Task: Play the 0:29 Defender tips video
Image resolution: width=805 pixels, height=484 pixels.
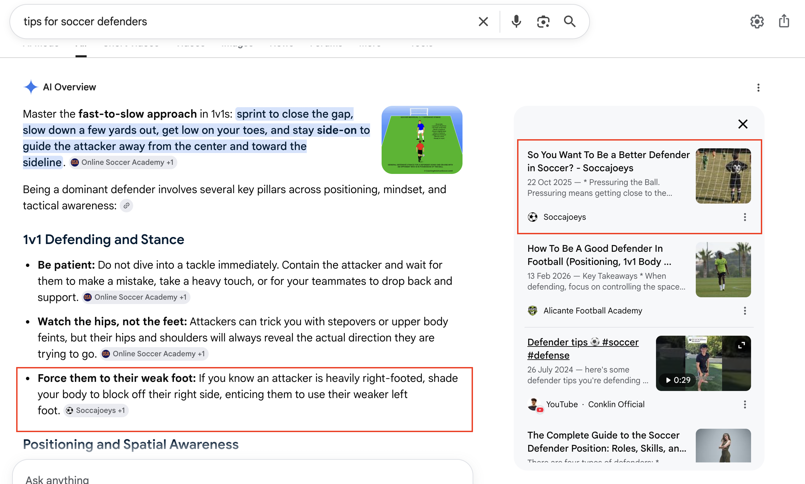Action: [x=677, y=380]
